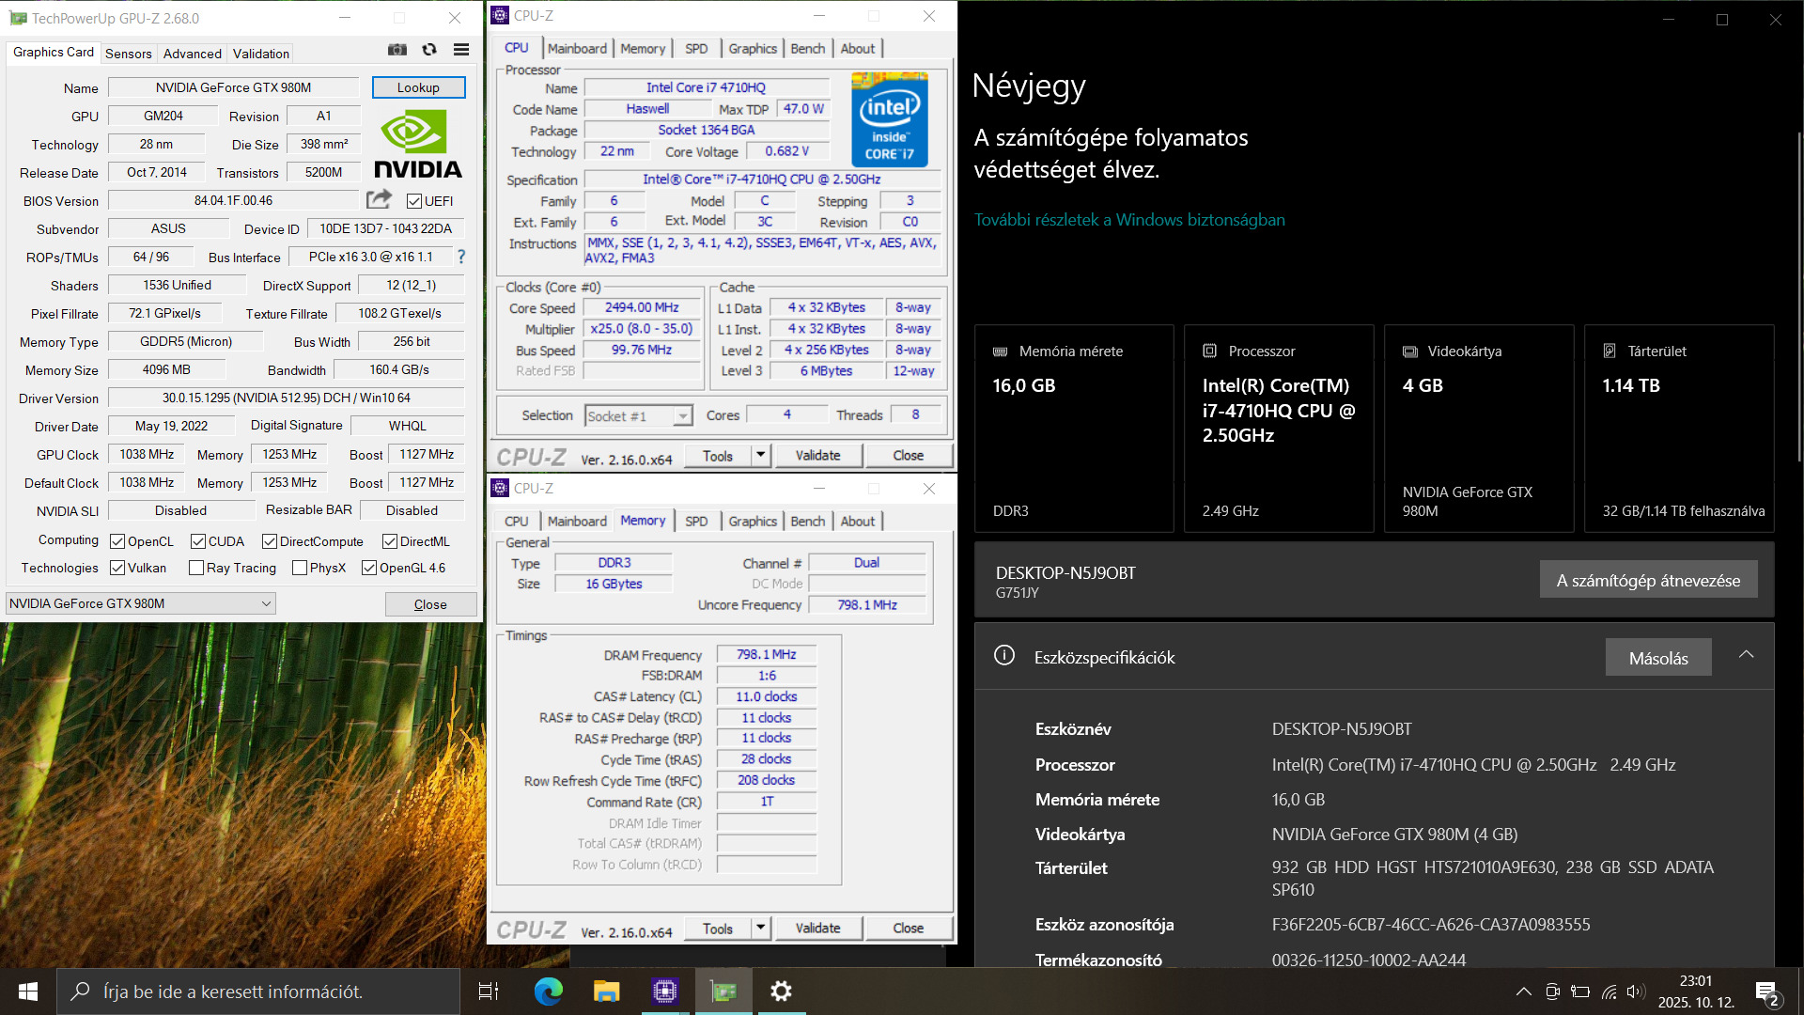
Task: Open További részletek a Windows biztonságban link
Action: [x=1128, y=220]
